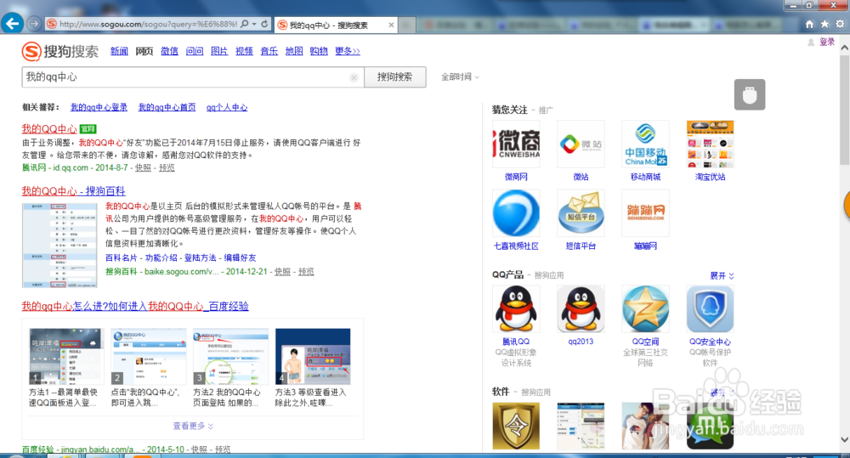This screenshot has height=458, width=850.
Task: Click the user icon beside 登录
Action: pos(811,42)
